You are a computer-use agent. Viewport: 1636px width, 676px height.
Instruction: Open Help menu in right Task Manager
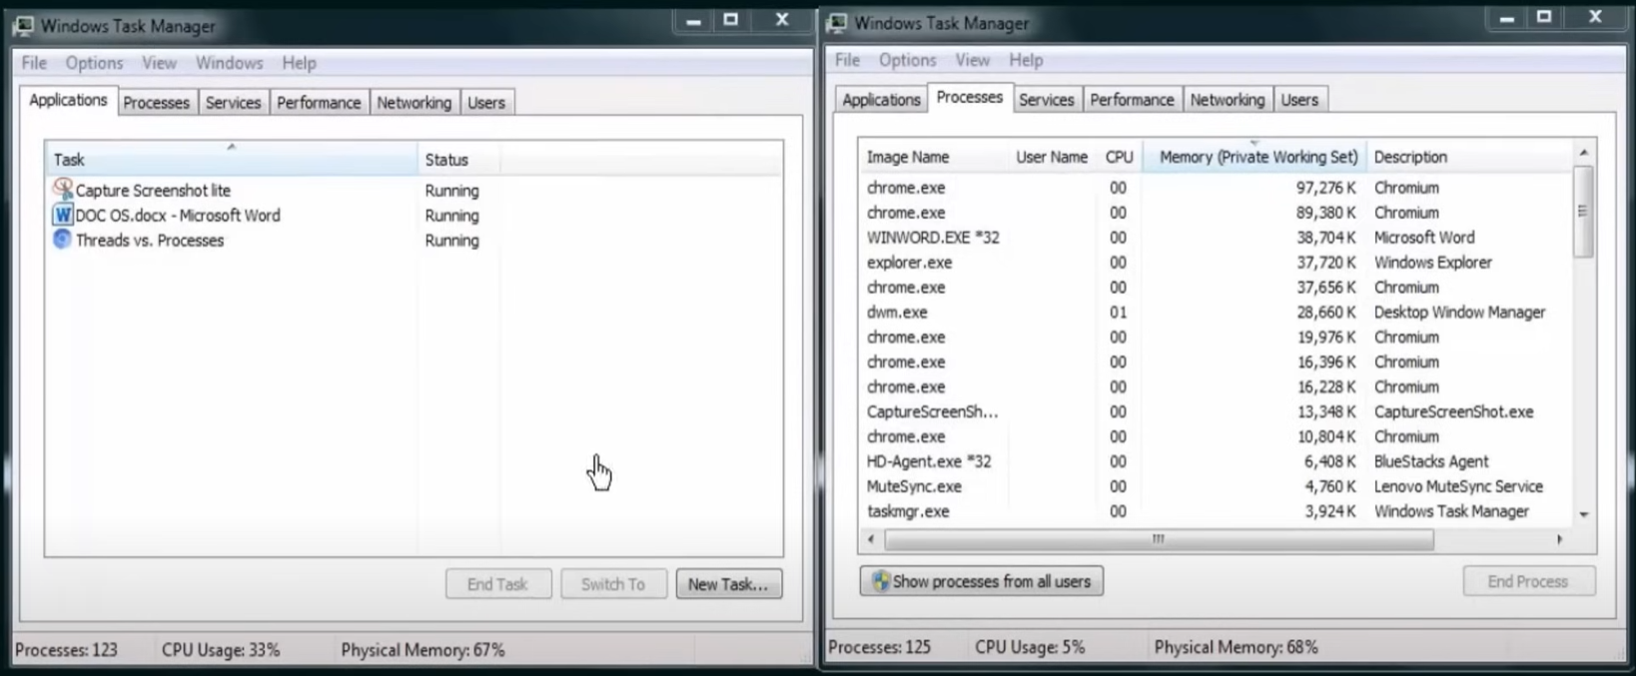point(1026,60)
